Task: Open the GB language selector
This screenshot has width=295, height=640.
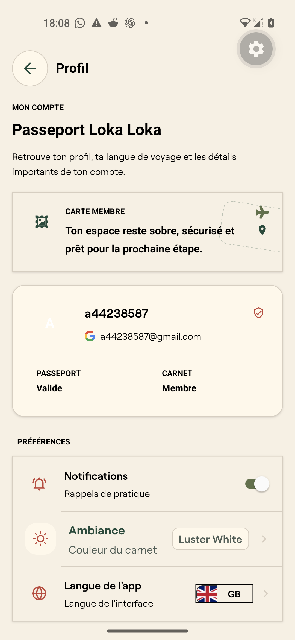Action: point(224,594)
